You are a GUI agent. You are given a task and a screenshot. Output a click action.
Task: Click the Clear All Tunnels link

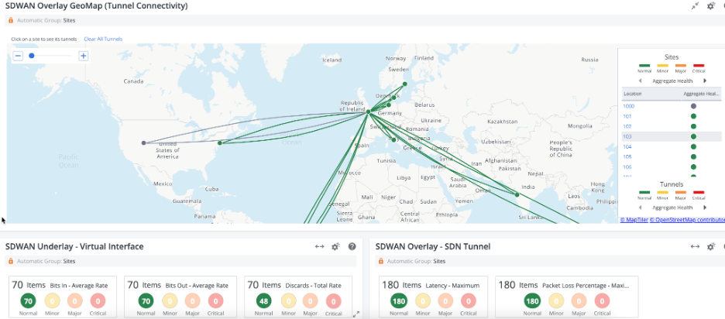pyautogui.click(x=103, y=39)
